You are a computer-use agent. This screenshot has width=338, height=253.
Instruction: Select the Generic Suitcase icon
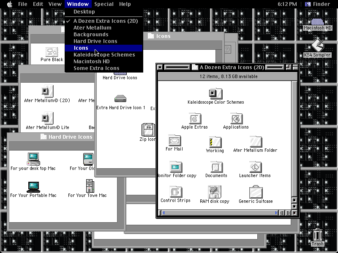(256, 192)
